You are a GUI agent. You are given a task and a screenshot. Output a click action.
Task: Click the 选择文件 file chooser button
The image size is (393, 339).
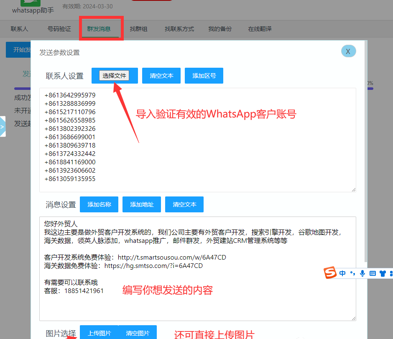(114, 76)
